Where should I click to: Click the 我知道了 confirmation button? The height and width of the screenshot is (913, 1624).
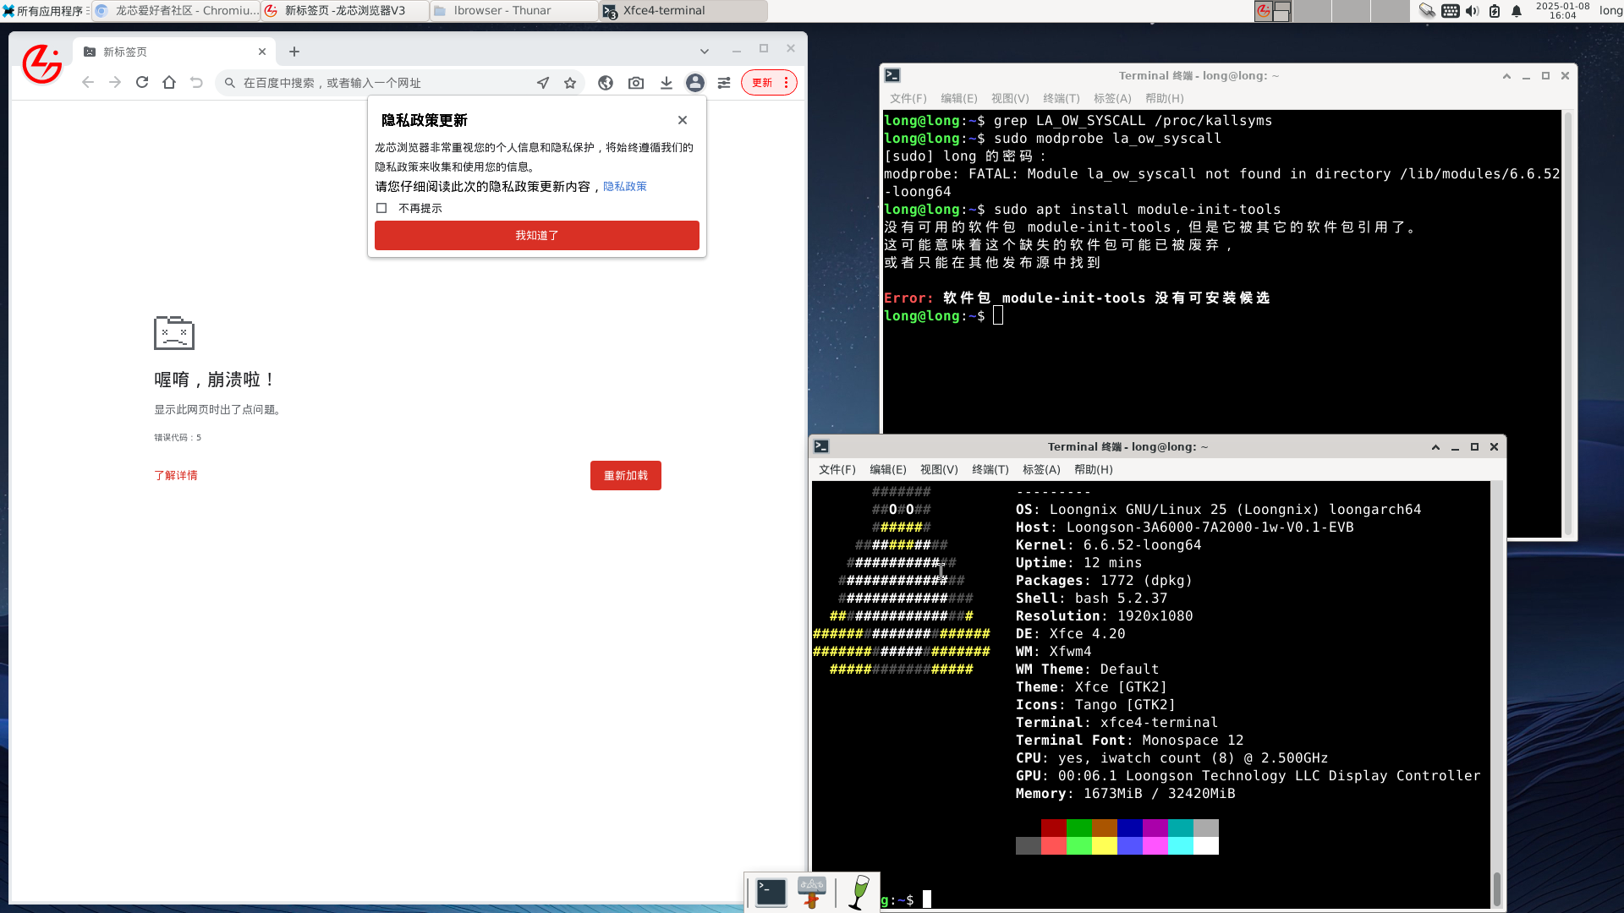537,235
